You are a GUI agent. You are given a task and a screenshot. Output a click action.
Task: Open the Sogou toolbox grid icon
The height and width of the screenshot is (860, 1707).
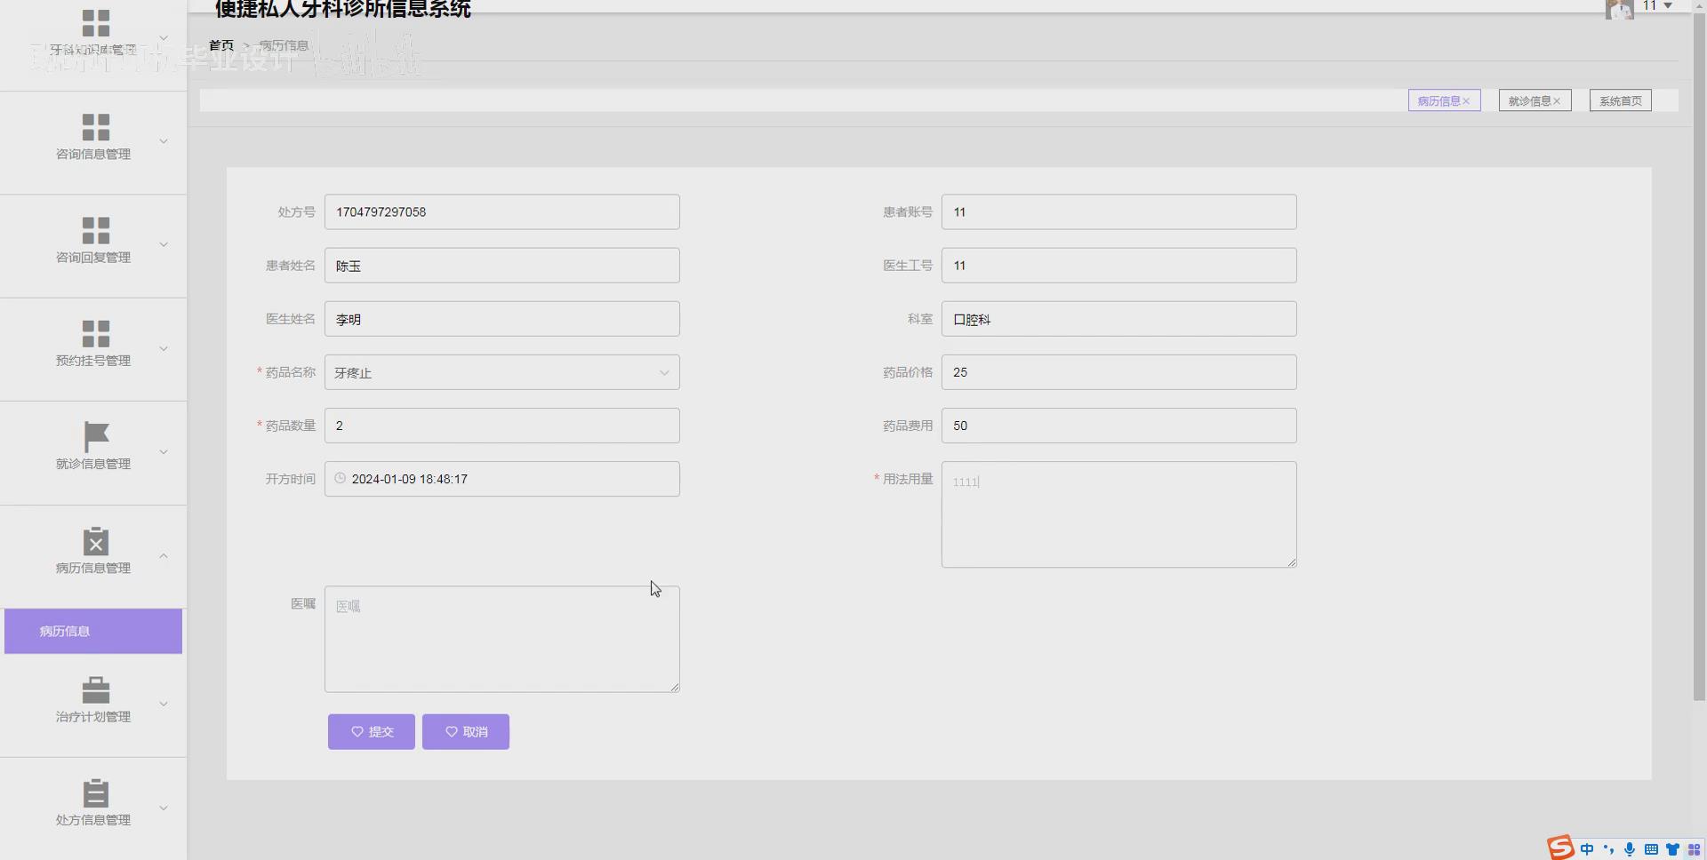point(1694,849)
